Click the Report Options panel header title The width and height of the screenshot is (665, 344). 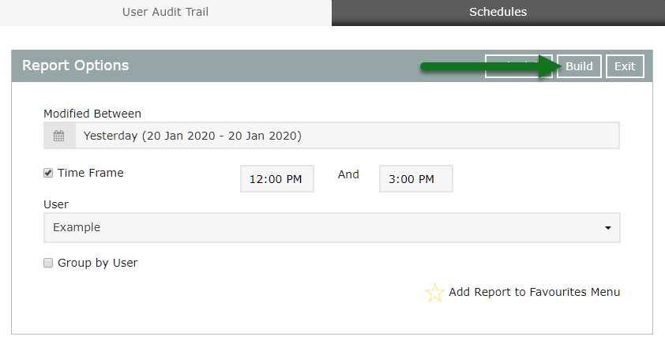tap(75, 65)
